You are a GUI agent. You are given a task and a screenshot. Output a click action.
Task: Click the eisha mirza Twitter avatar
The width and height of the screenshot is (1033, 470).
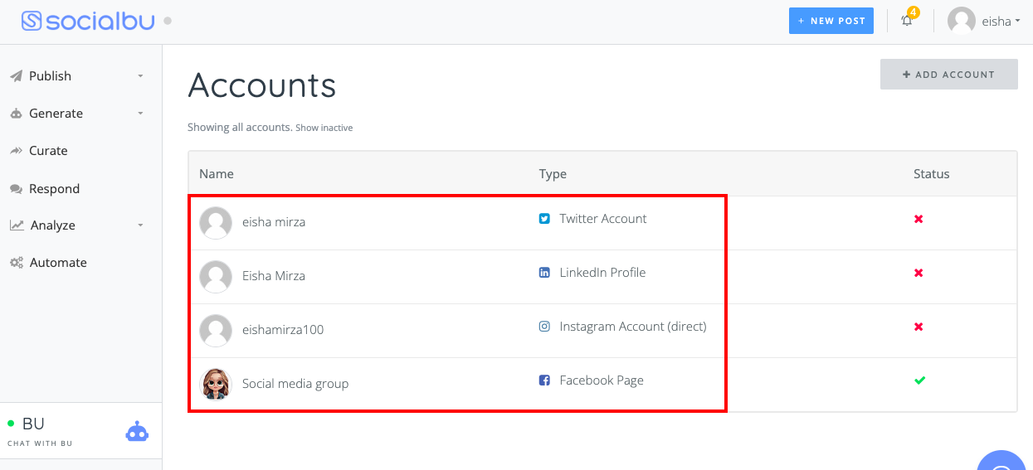coord(216,222)
